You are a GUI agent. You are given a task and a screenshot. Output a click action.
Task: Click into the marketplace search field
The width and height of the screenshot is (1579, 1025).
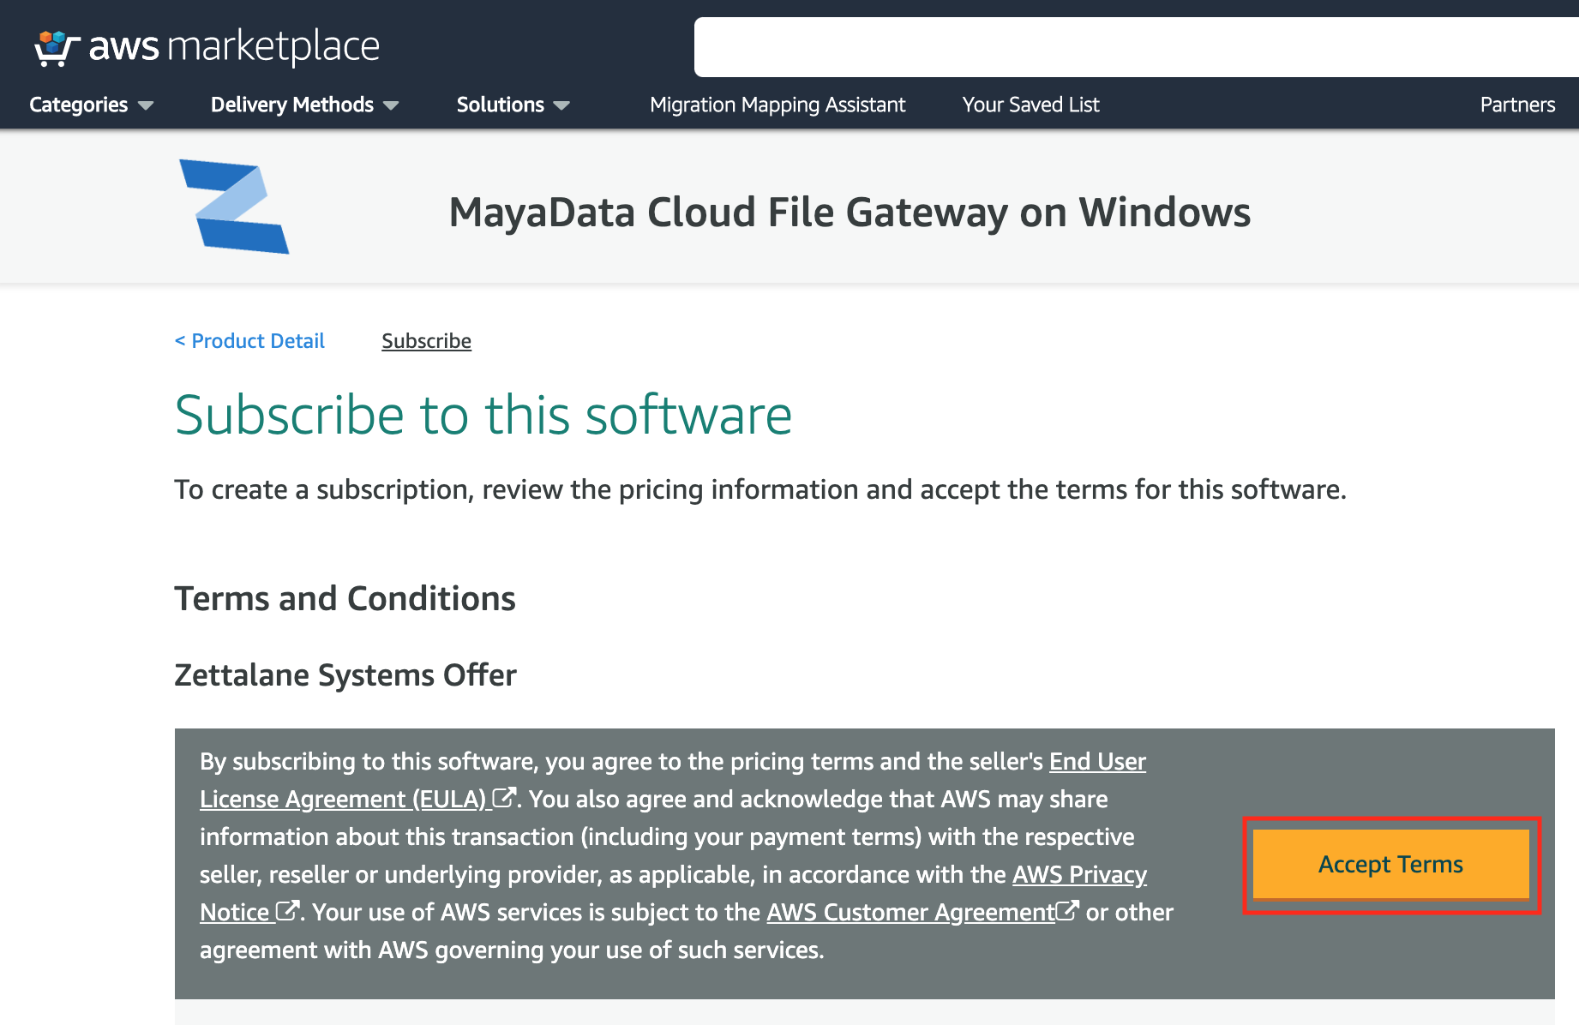click(1132, 47)
